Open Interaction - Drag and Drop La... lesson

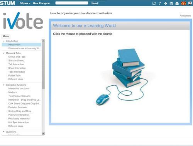(24, 100)
